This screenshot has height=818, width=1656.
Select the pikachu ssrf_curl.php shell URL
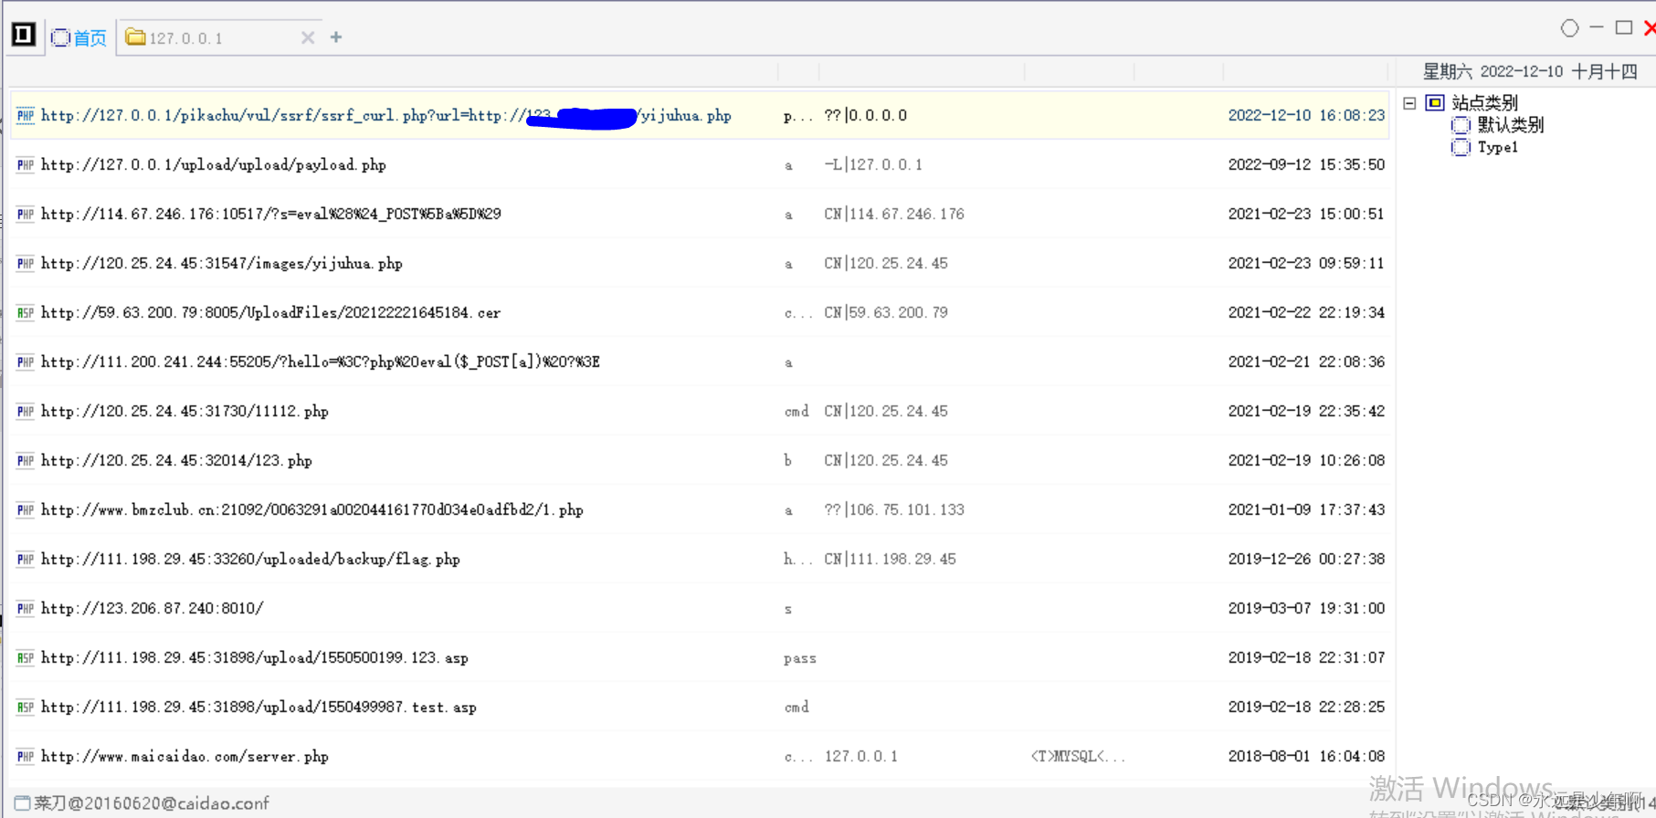tap(386, 116)
